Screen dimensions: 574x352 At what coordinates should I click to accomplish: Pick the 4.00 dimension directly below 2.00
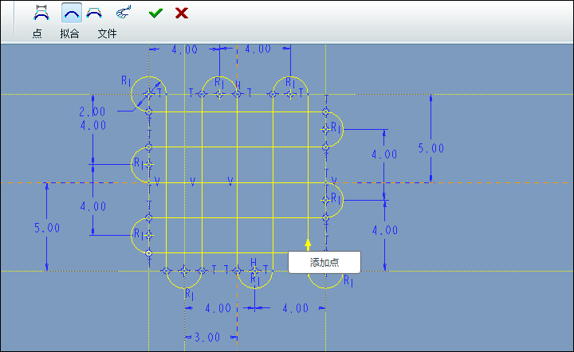click(93, 125)
